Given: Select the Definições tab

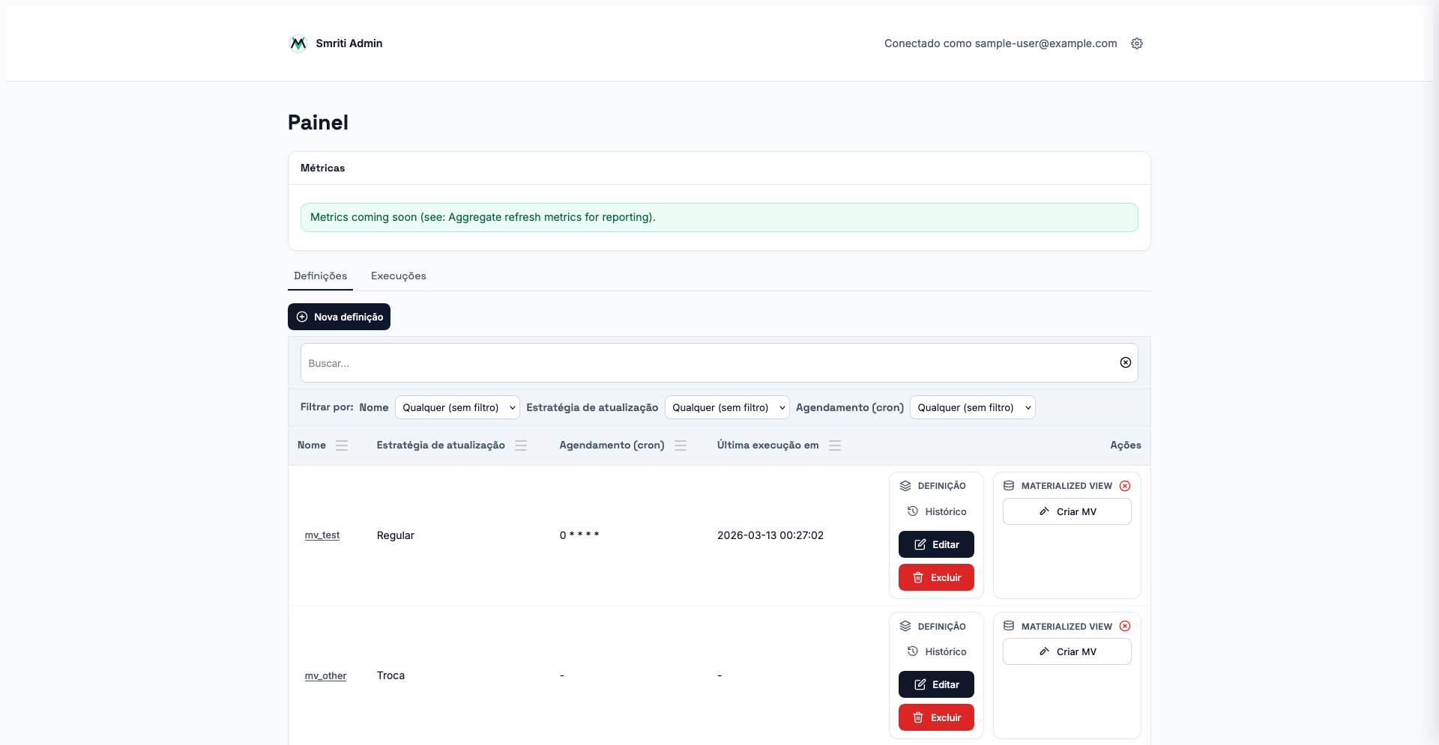Looking at the screenshot, I should coord(320,276).
